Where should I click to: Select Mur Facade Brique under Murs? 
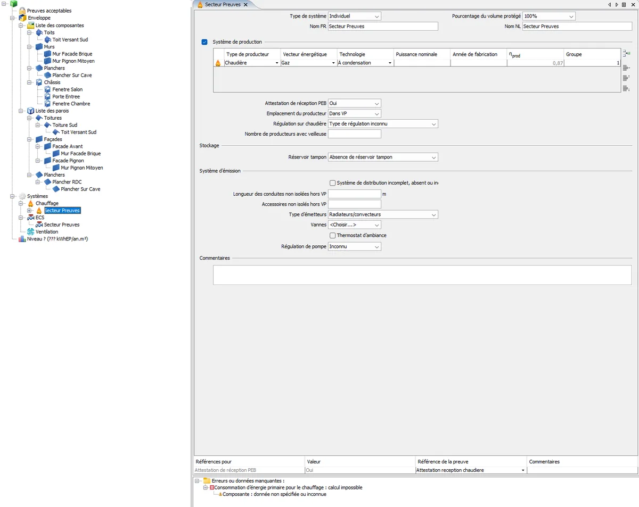pyautogui.click(x=72, y=54)
